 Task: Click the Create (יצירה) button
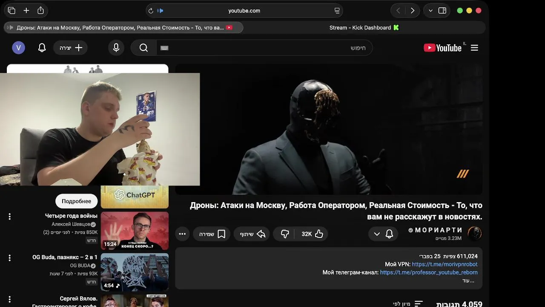click(x=71, y=48)
